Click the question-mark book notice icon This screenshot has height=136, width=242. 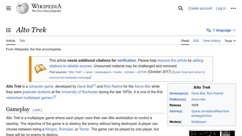[40, 69]
